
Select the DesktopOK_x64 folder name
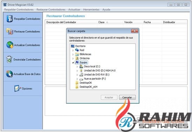click(88, 87)
